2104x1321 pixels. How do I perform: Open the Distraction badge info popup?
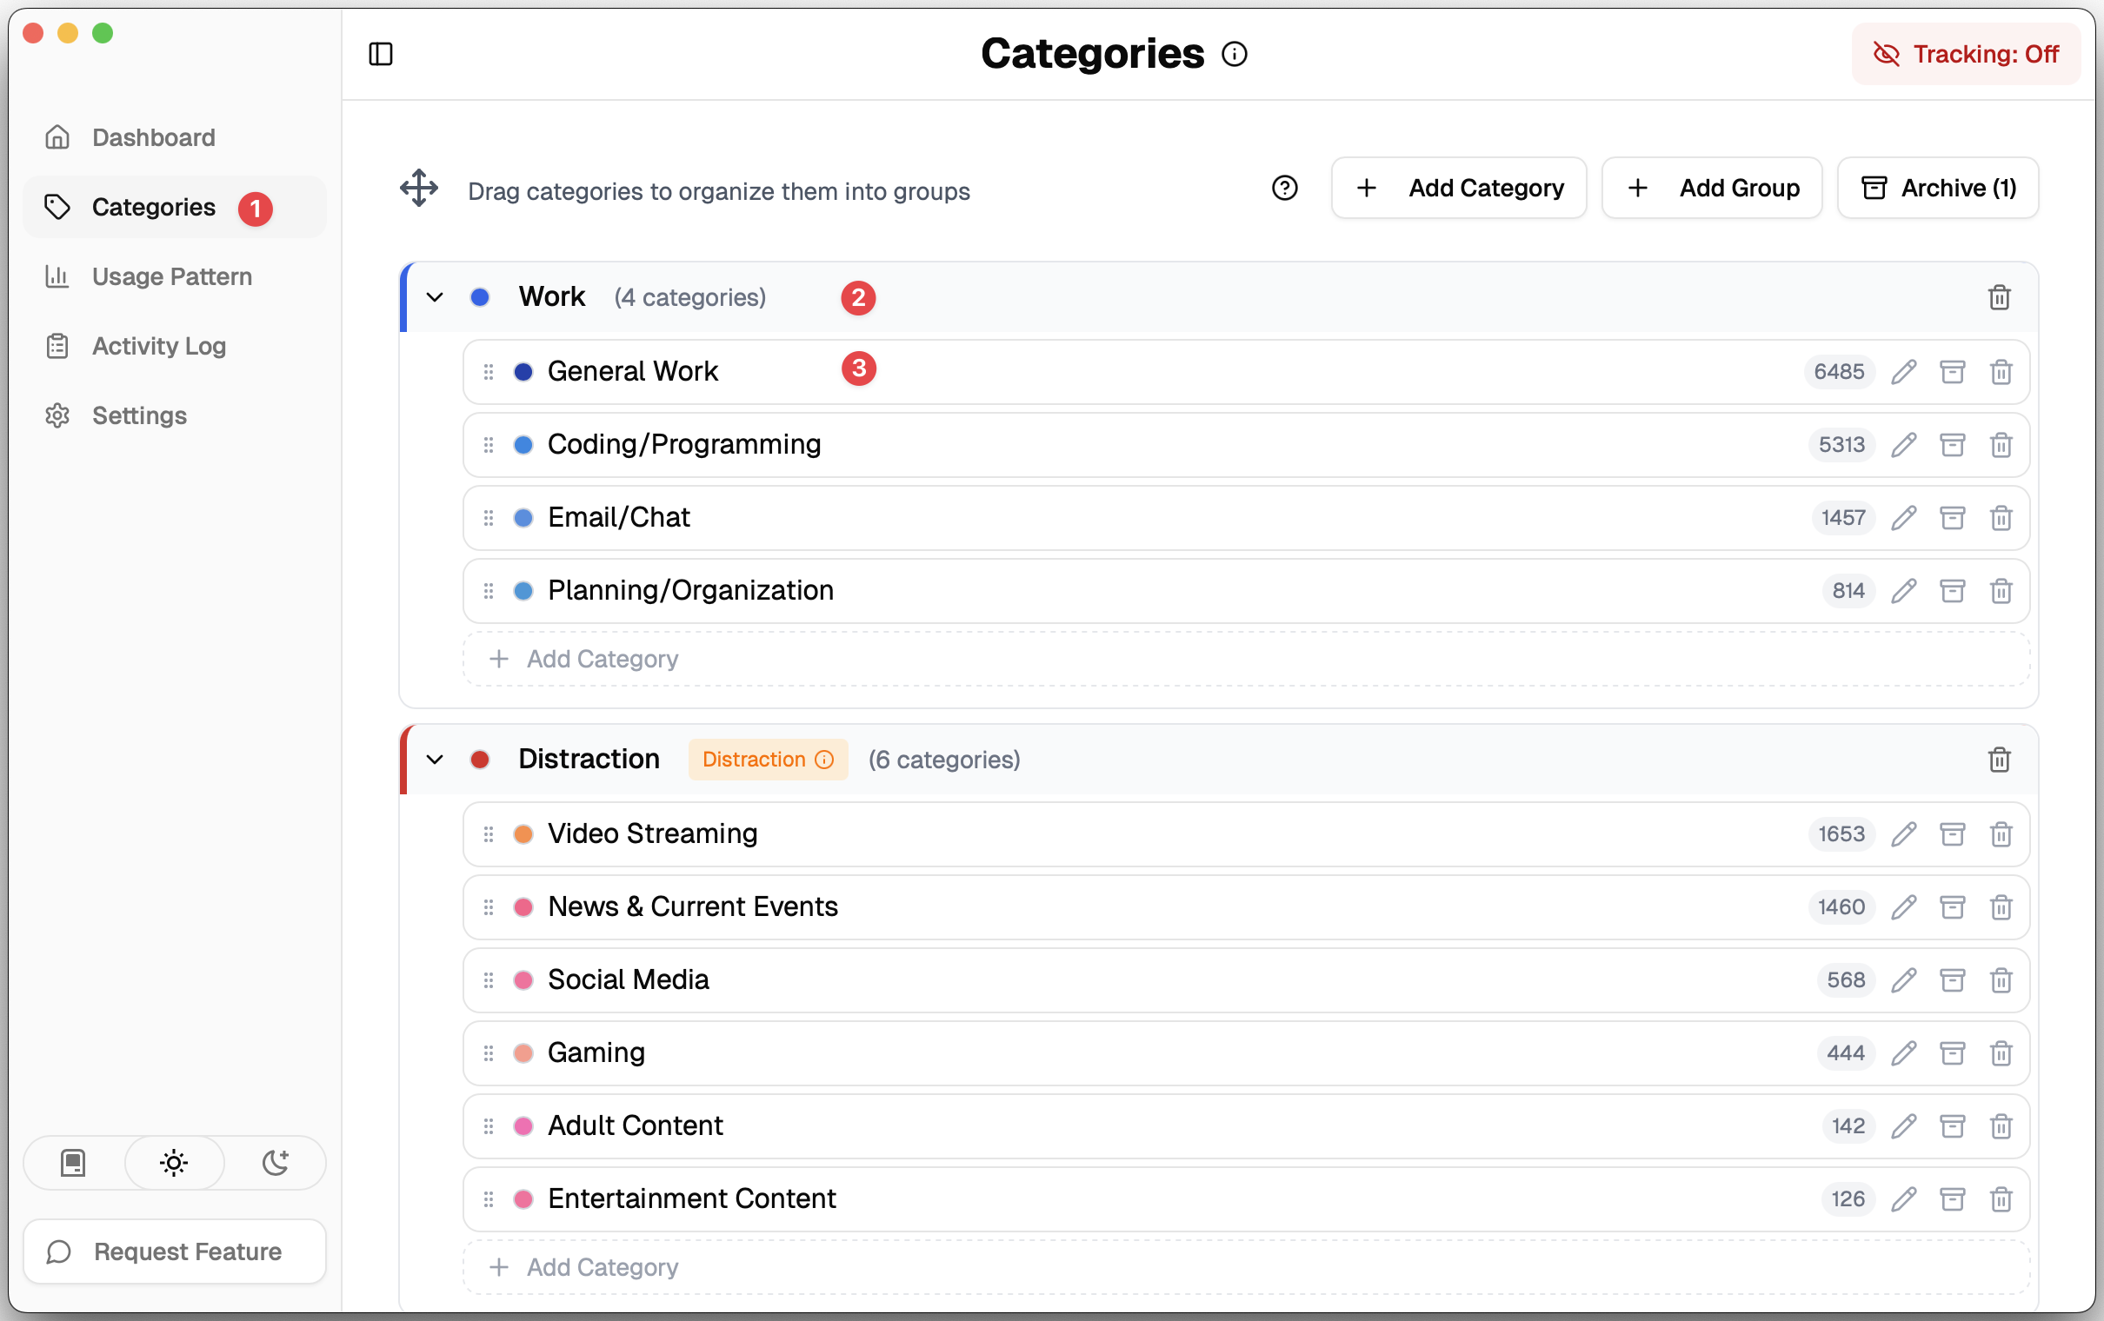(823, 760)
